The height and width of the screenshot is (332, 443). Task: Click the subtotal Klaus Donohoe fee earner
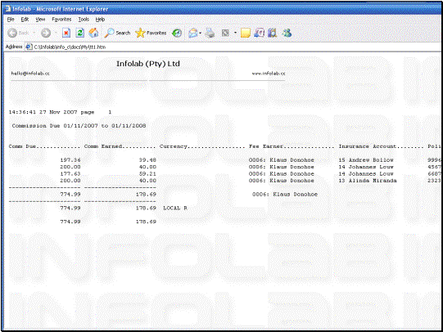pyautogui.click(x=285, y=195)
